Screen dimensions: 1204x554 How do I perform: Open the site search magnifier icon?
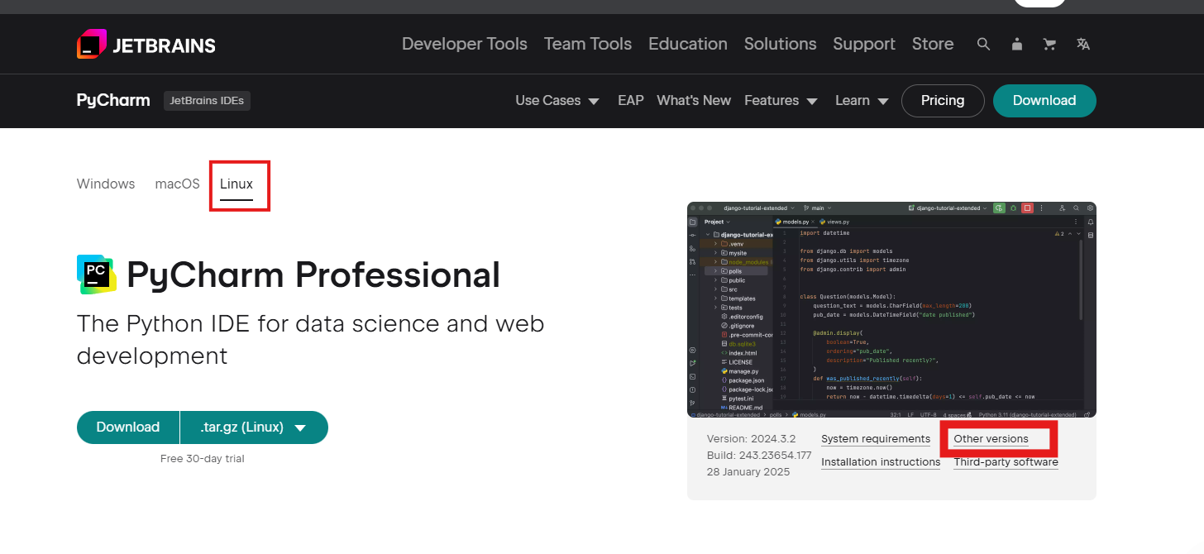(983, 45)
